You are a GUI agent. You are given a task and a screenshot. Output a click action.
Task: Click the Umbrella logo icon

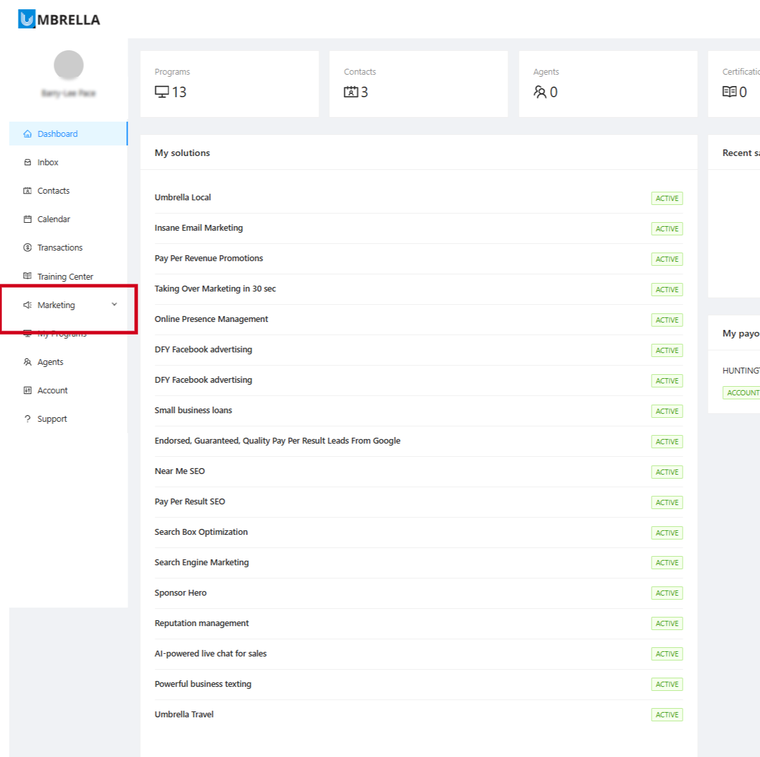tap(26, 19)
